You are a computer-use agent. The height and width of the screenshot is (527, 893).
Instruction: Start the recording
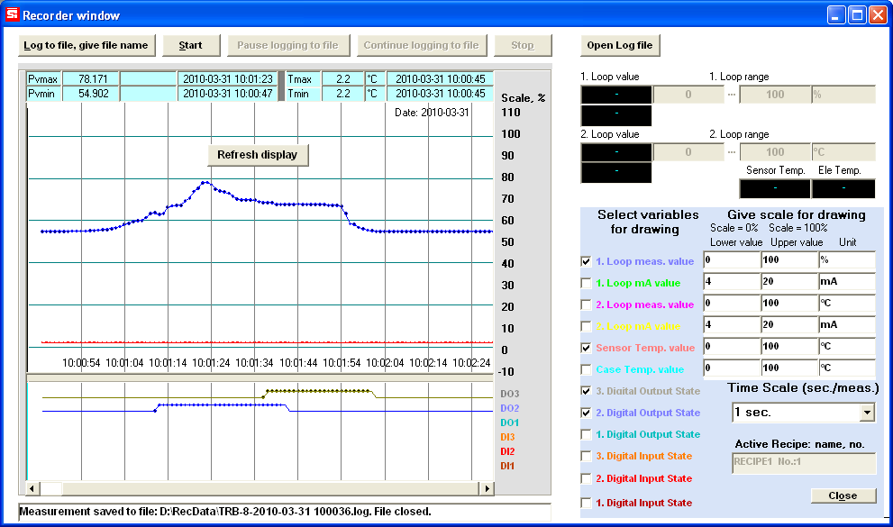pos(191,46)
